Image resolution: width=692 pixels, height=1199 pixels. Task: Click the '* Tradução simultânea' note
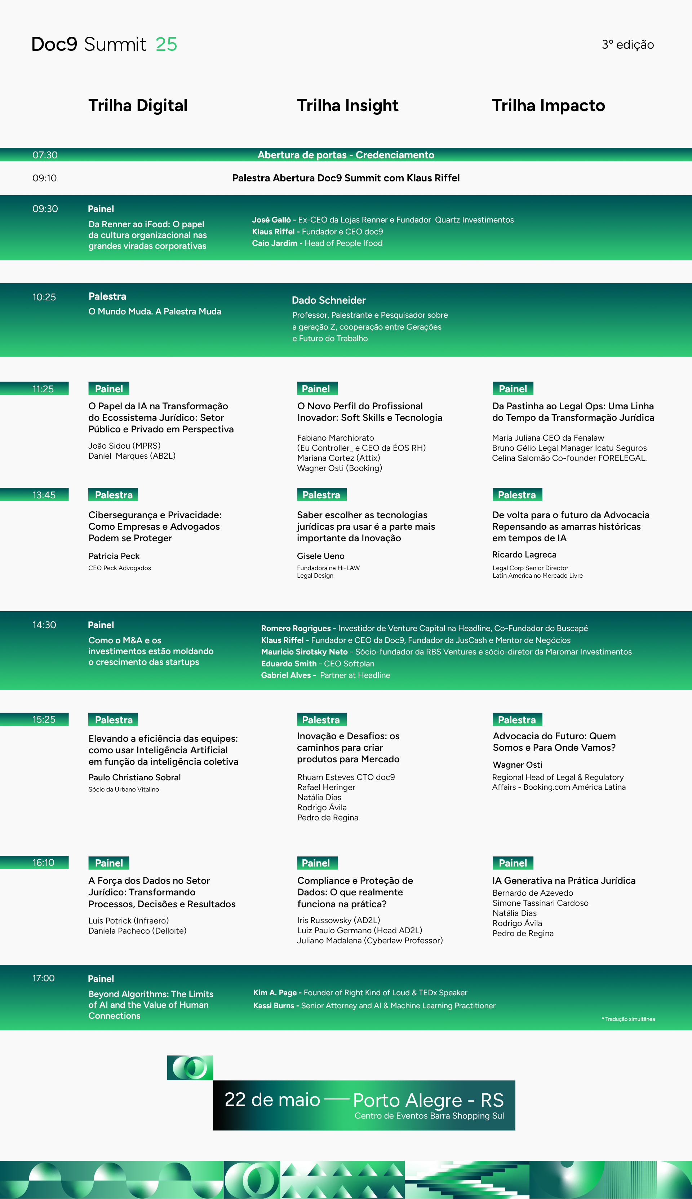(628, 1019)
